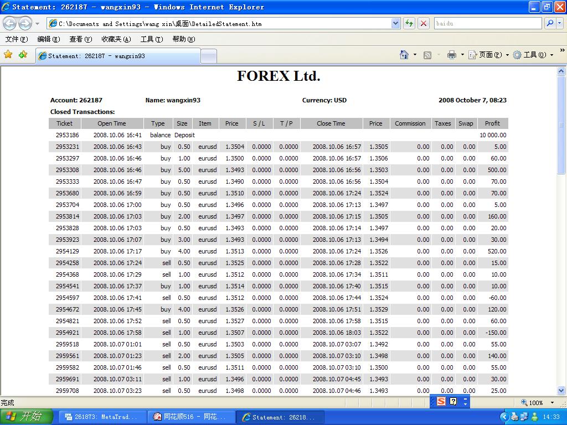
Task: Select the Statement: 262187 browser tab
Action: point(117,56)
